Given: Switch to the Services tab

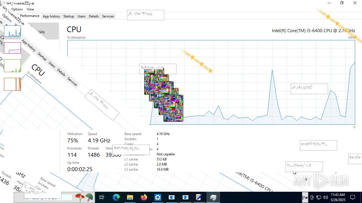Looking at the screenshot, I should (108, 16).
